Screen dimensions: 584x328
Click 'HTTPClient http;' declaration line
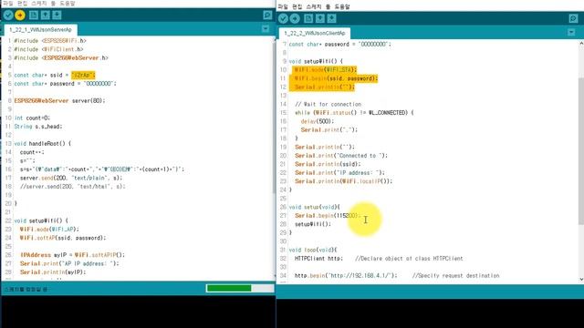pos(318,259)
